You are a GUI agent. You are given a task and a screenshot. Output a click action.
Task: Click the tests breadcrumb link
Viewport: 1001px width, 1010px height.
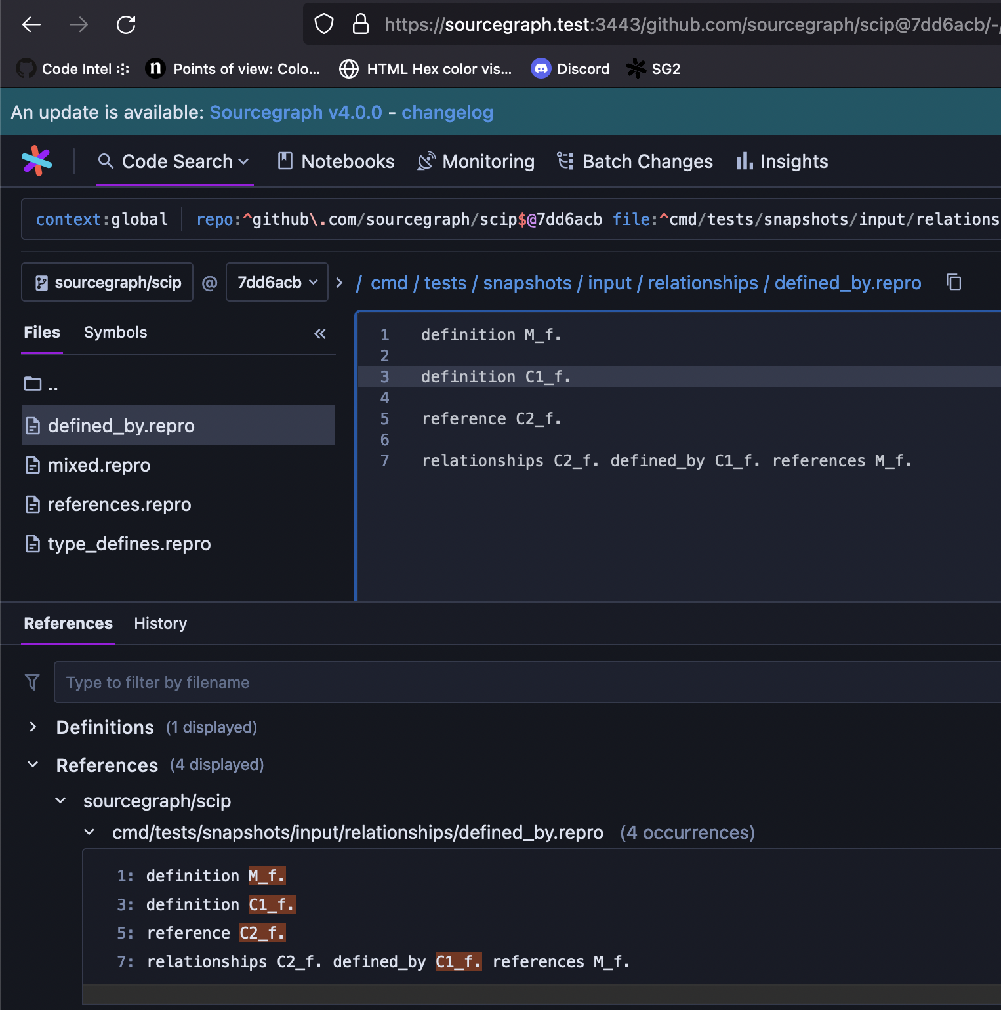point(445,283)
